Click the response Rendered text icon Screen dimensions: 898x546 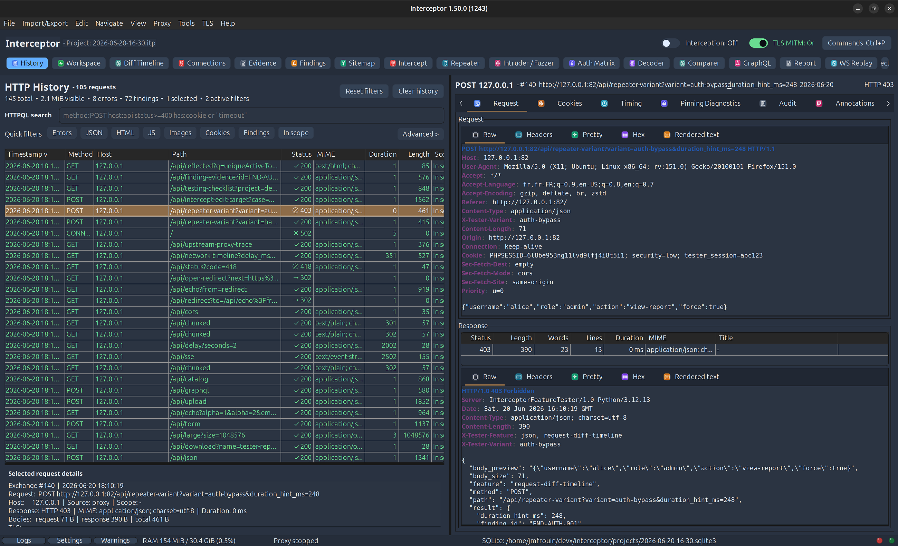(667, 377)
